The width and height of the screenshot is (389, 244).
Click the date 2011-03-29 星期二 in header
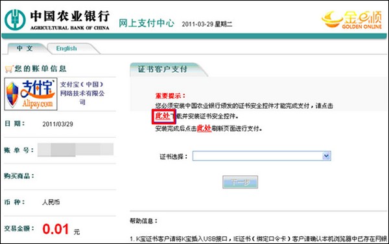click(x=207, y=24)
